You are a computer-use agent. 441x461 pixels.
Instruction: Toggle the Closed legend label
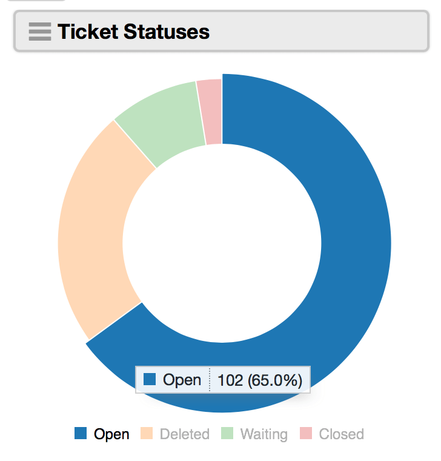341,434
